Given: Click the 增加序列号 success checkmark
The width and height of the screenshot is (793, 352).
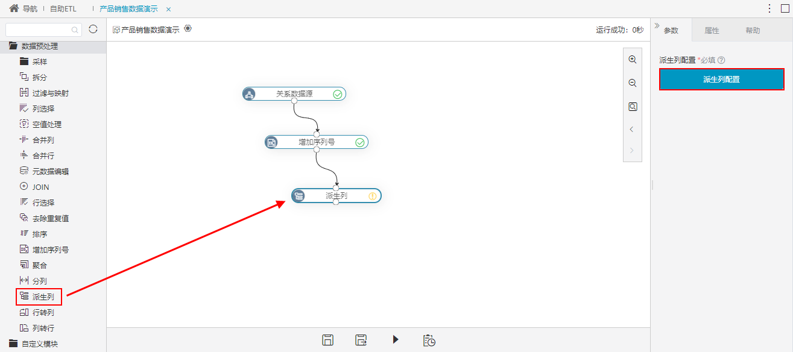Looking at the screenshot, I should coord(360,142).
